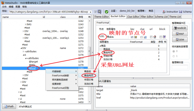The image size is (194, 111).
Task: Click the Schema save toolbar button
Action: tap(185, 12)
